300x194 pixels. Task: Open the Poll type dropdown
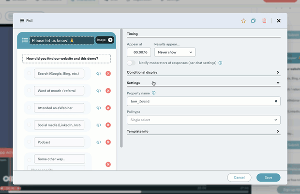point(203,119)
